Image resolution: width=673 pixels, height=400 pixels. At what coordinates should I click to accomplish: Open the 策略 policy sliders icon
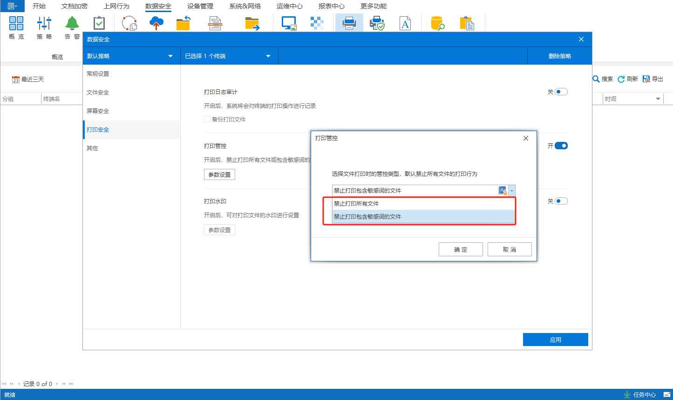coord(44,23)
